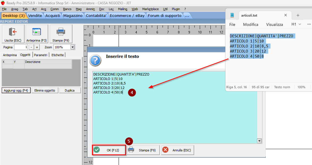Click the Pagina number input field
The height and width of the screenshot is (165, 312).
tap(21, 47)
